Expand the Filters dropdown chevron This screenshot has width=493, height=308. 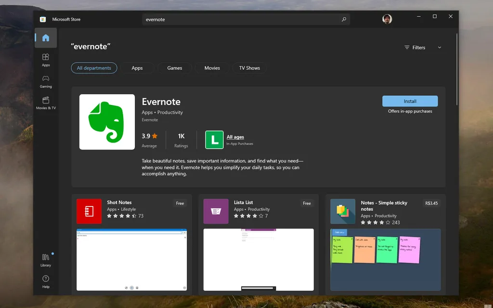tap(440, 48)
